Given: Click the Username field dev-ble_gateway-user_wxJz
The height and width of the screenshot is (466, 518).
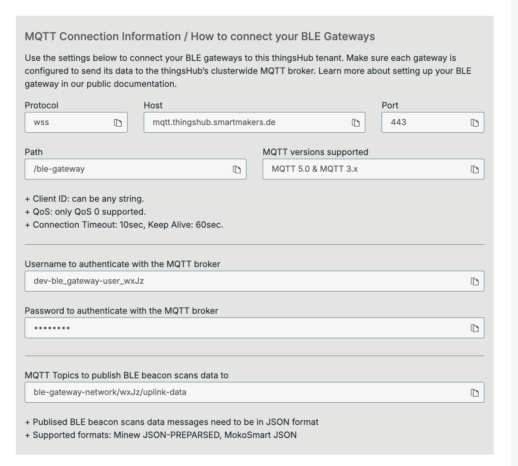Looking at the screenshot, I should [x=244, y=281].
